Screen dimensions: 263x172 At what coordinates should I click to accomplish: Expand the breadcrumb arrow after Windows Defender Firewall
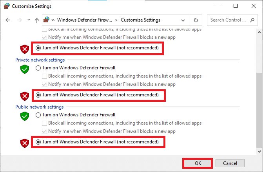[116, 20]
